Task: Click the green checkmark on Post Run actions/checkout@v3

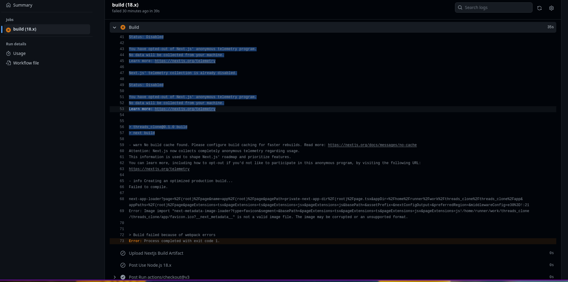Action: [x=123, y=277]
